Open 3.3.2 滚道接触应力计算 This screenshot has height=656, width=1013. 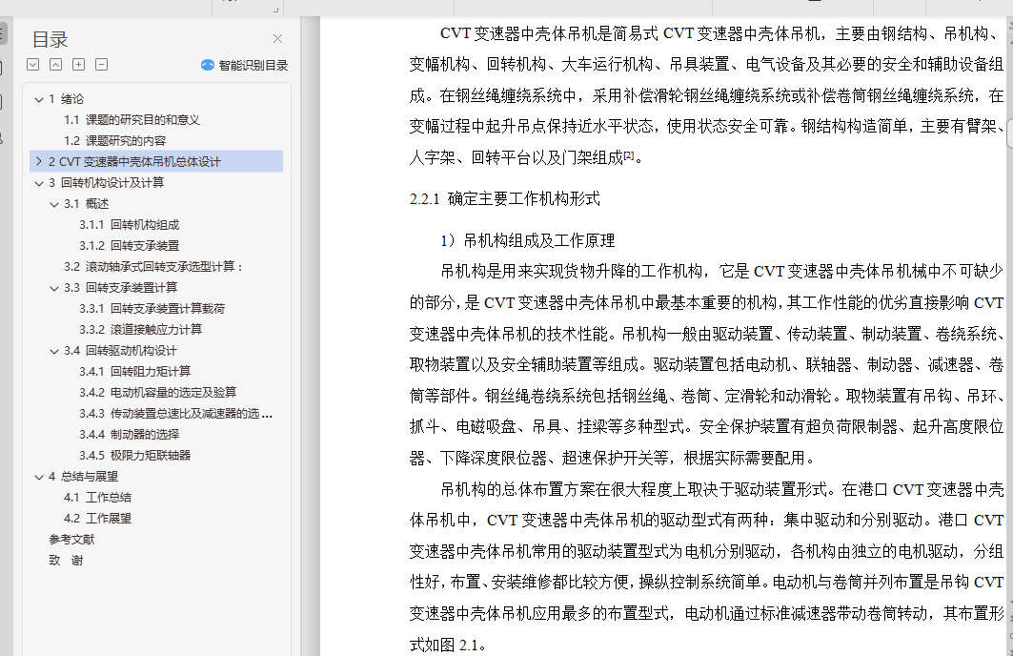[141, 330]
